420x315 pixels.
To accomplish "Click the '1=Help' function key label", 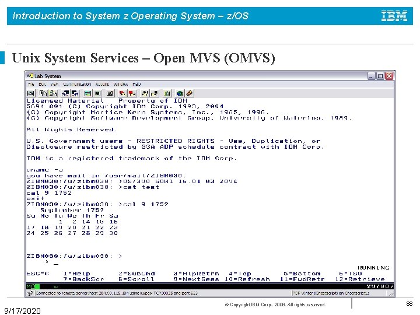I will coord(77,274).
